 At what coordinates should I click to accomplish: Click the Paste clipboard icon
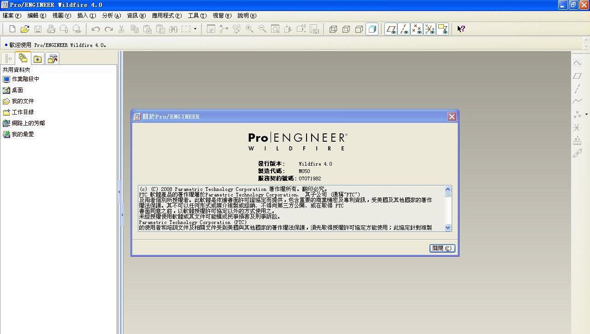[147, 29]
